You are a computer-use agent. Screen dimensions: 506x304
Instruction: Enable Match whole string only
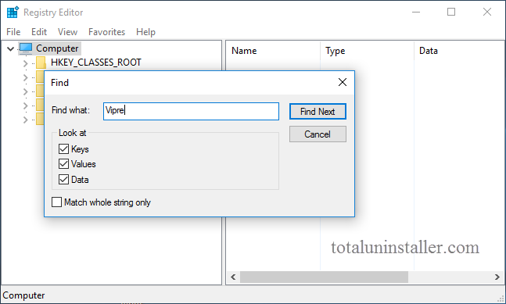(x=57, y=202)
